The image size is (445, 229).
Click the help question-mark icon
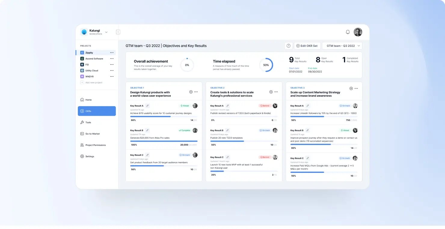[x=288, y=45]
